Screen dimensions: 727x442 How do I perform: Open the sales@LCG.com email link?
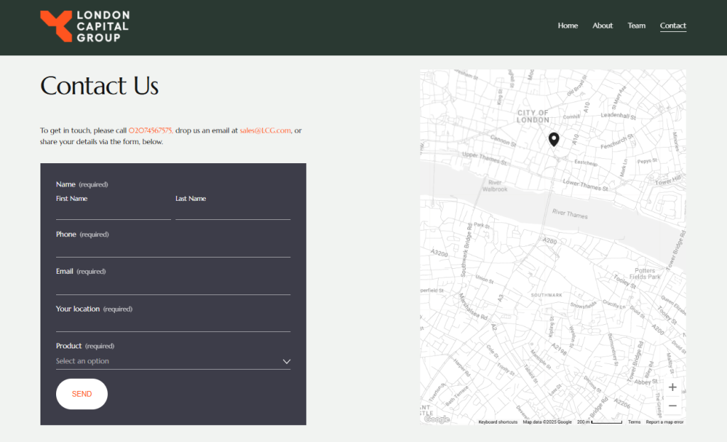[x=266, y=131]
